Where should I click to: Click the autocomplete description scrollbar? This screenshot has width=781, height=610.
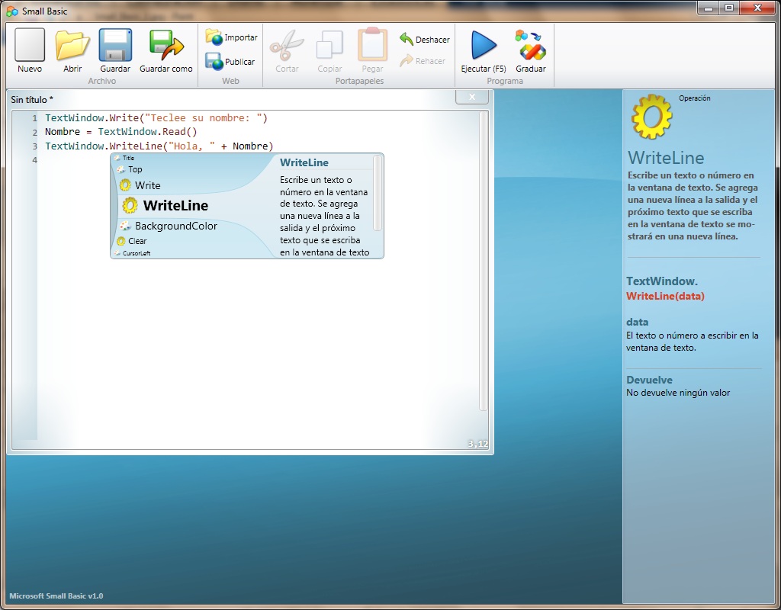pos(377,193)
